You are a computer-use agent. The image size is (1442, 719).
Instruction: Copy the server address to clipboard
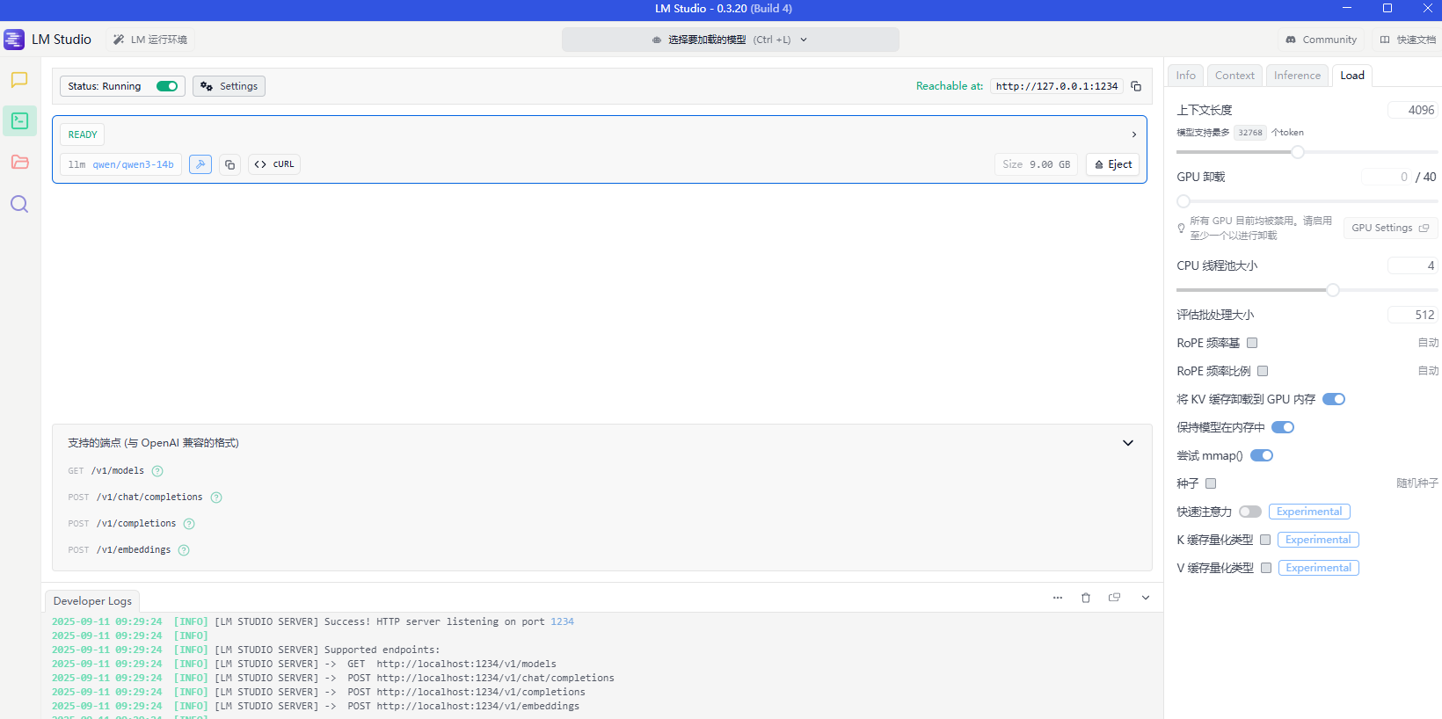click(1136, 86)
